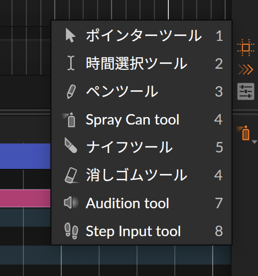This screenshot has height=276, width=258.
Task: Select the blue clip in arranger
Action: pos(25,156)
